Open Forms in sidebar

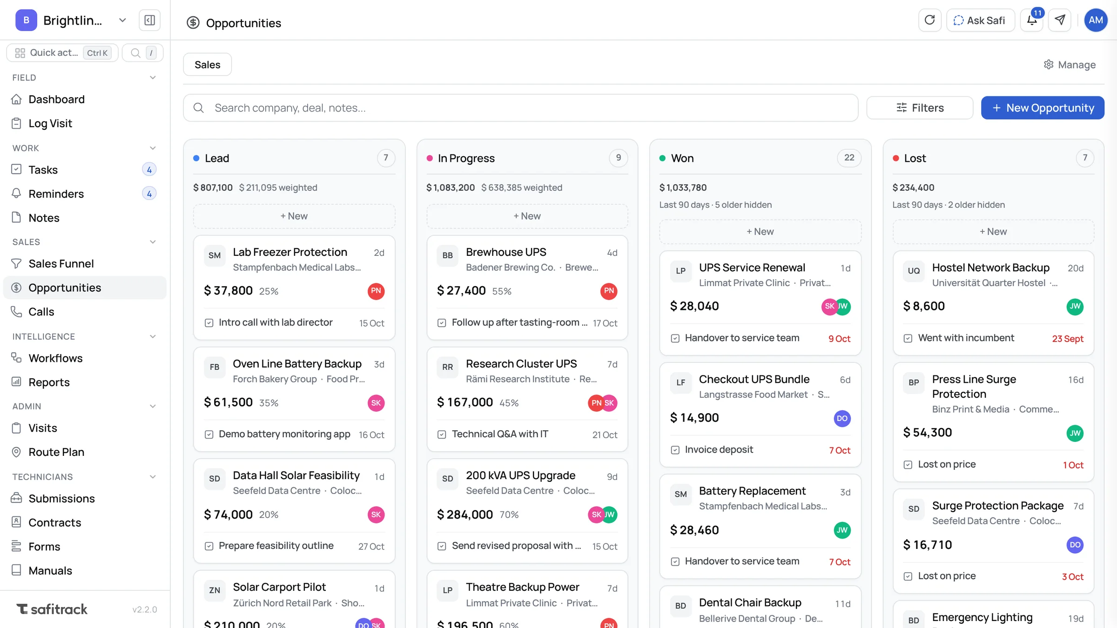click(85, 547)
